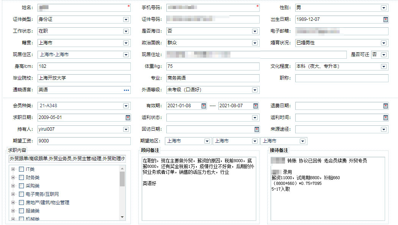Image resolution: width=398 pixels, height=225 pixels.
Task: Click the 专业 field showing 商务英语
Action: tap(213, 78)
